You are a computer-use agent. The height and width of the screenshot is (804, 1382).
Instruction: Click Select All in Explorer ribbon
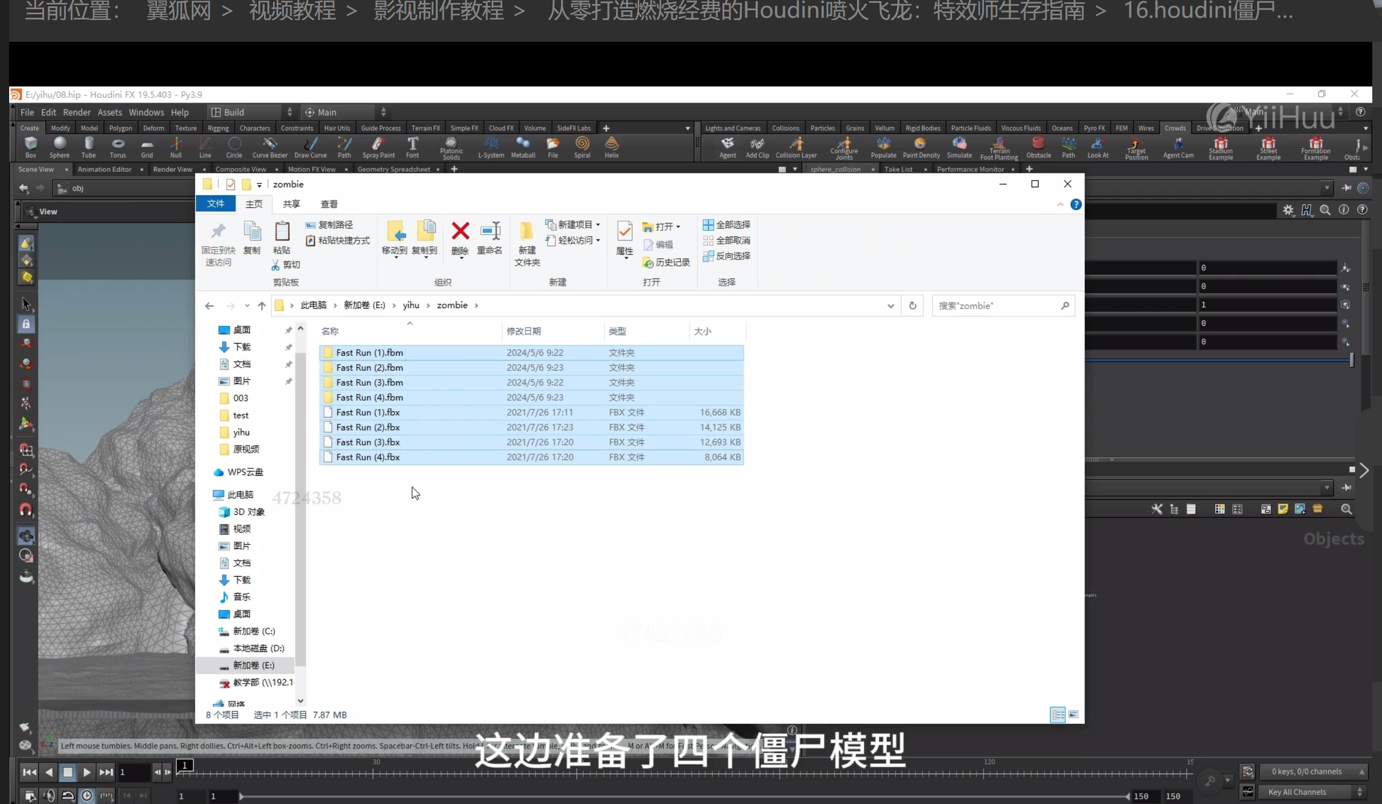(726, 224)
